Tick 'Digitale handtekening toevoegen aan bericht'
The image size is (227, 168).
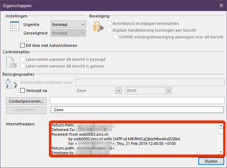tap(109, 30)
